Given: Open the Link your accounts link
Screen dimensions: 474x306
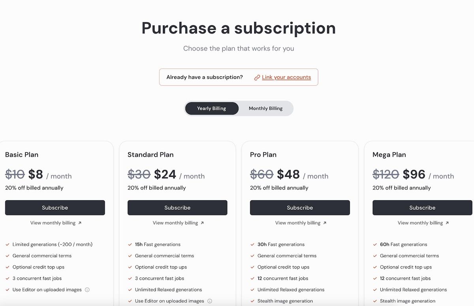Looking at the screenshot, I should pos(286,77).
